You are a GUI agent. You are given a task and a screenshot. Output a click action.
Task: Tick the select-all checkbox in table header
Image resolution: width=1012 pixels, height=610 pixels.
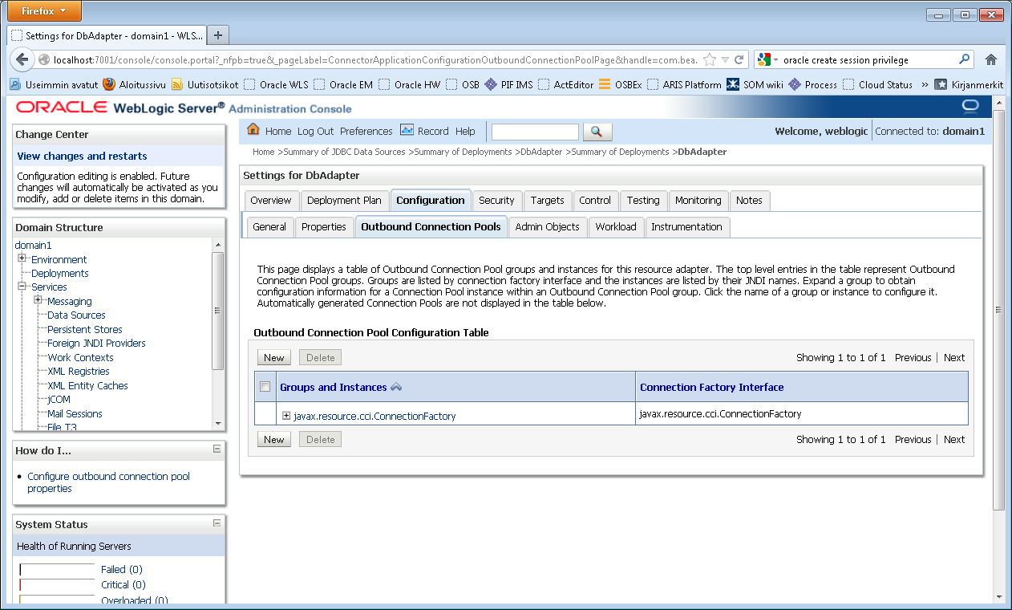click(x=265, y=387)
